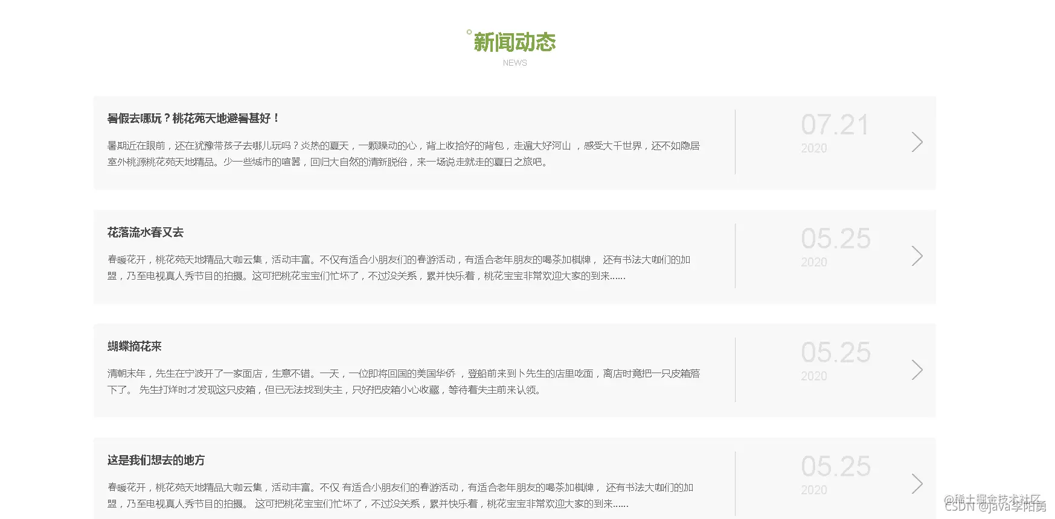This screenshot has width=1055, height=519.
Task: Open article titled 花落流水春又去
Action: tap(146, 232)
